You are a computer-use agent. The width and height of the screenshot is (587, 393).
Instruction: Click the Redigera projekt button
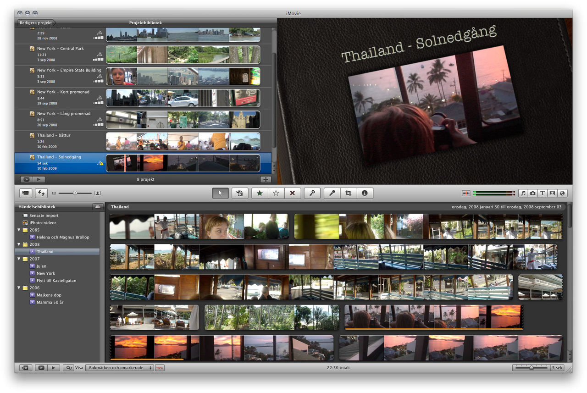point(36,22)
